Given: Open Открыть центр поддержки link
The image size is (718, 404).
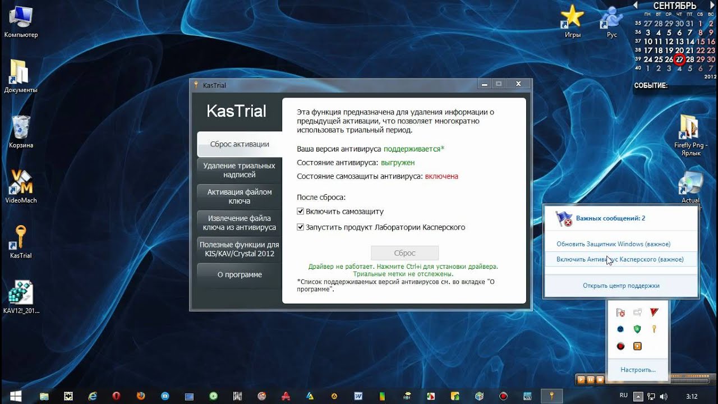Looking at the screenshot, I should 621,286.
